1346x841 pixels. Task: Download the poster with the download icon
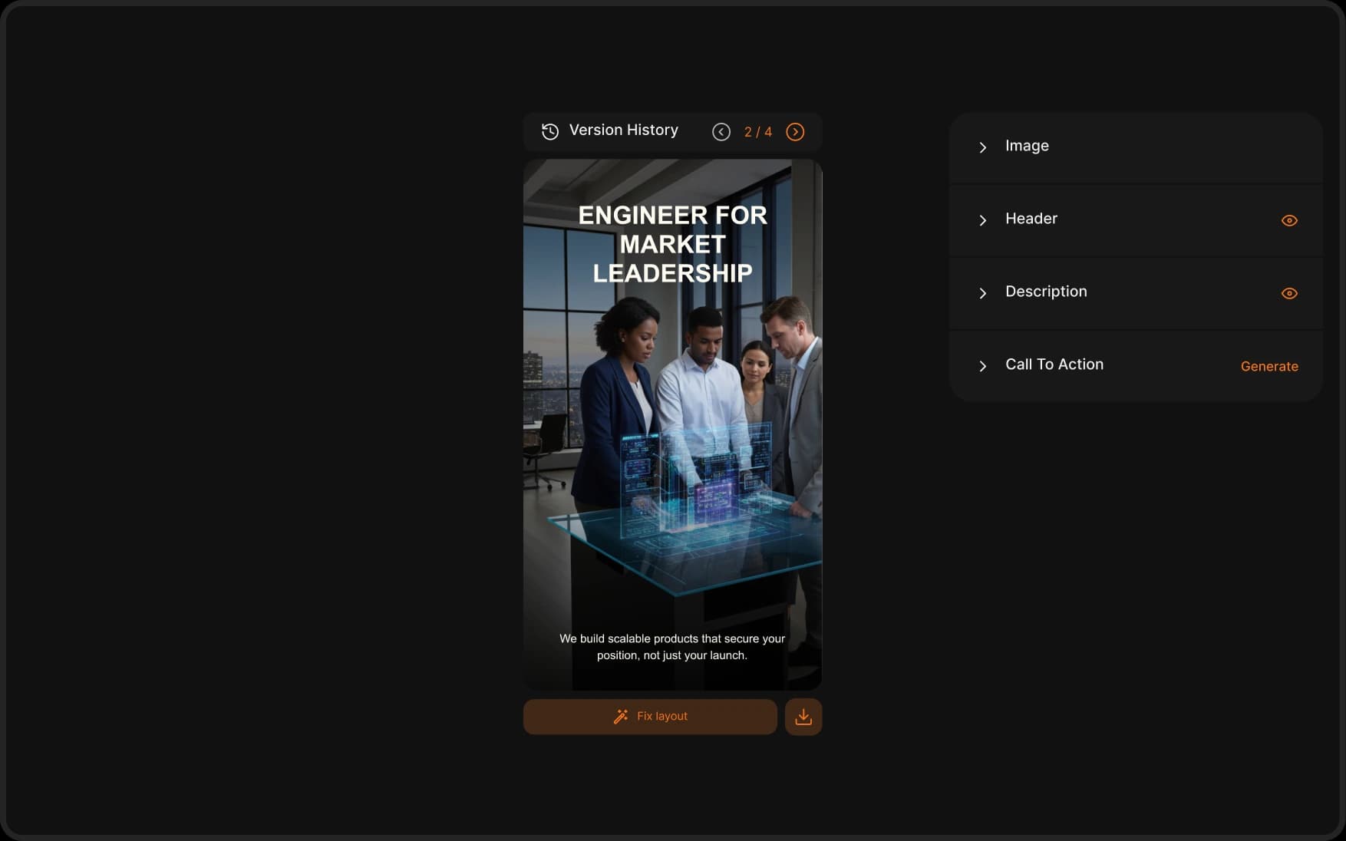[803, 717]
